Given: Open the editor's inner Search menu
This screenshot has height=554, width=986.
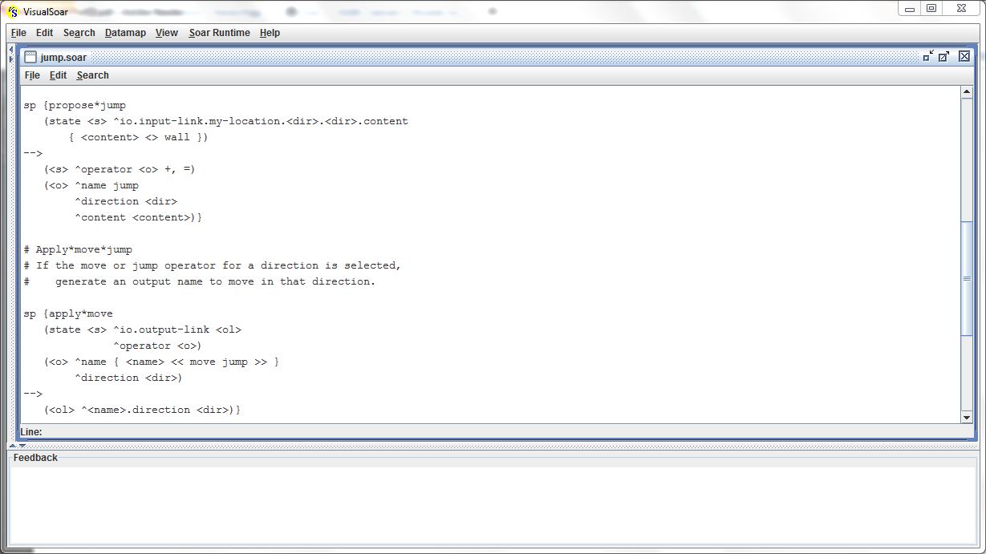Looking at the screenshot, I should tap(93, 75).
